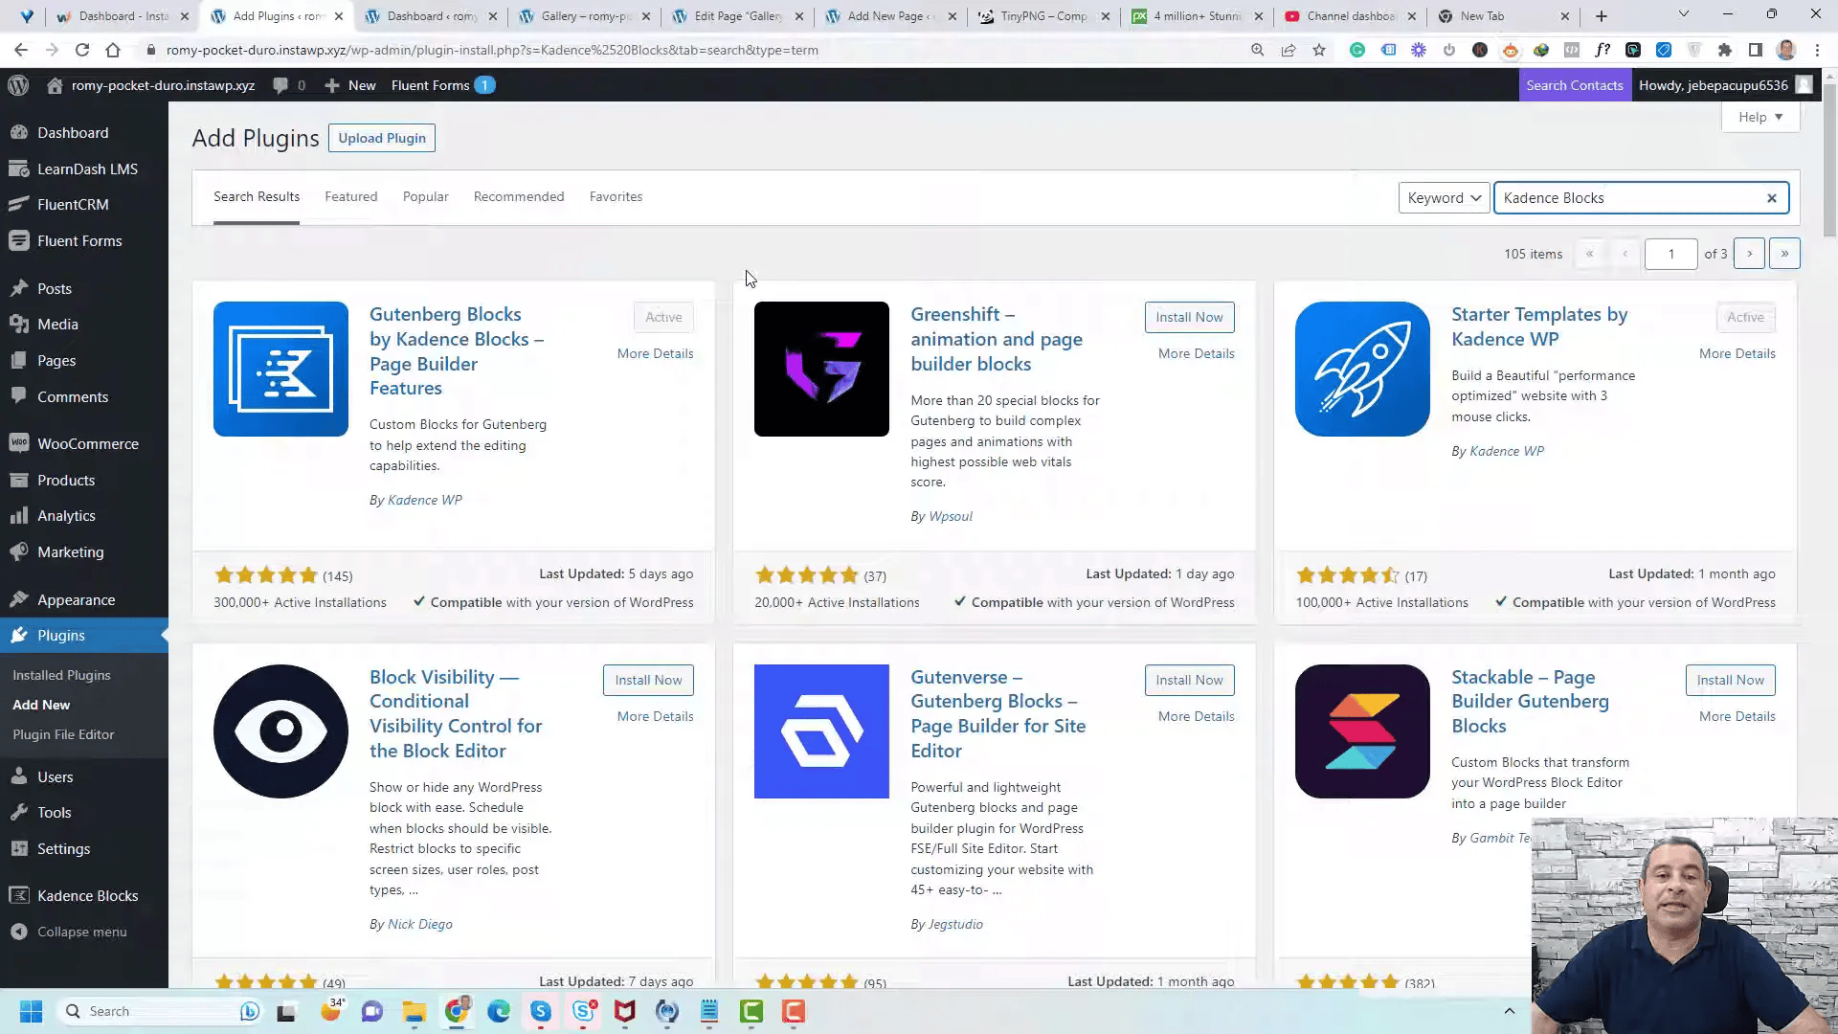The image size is (1838, 1034).
Task: Open comments bubble icon in admin bar
Action: point(280,85)
